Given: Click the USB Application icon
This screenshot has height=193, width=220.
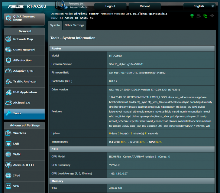Looking at the screenshot, I should click(x=8, y=92).
